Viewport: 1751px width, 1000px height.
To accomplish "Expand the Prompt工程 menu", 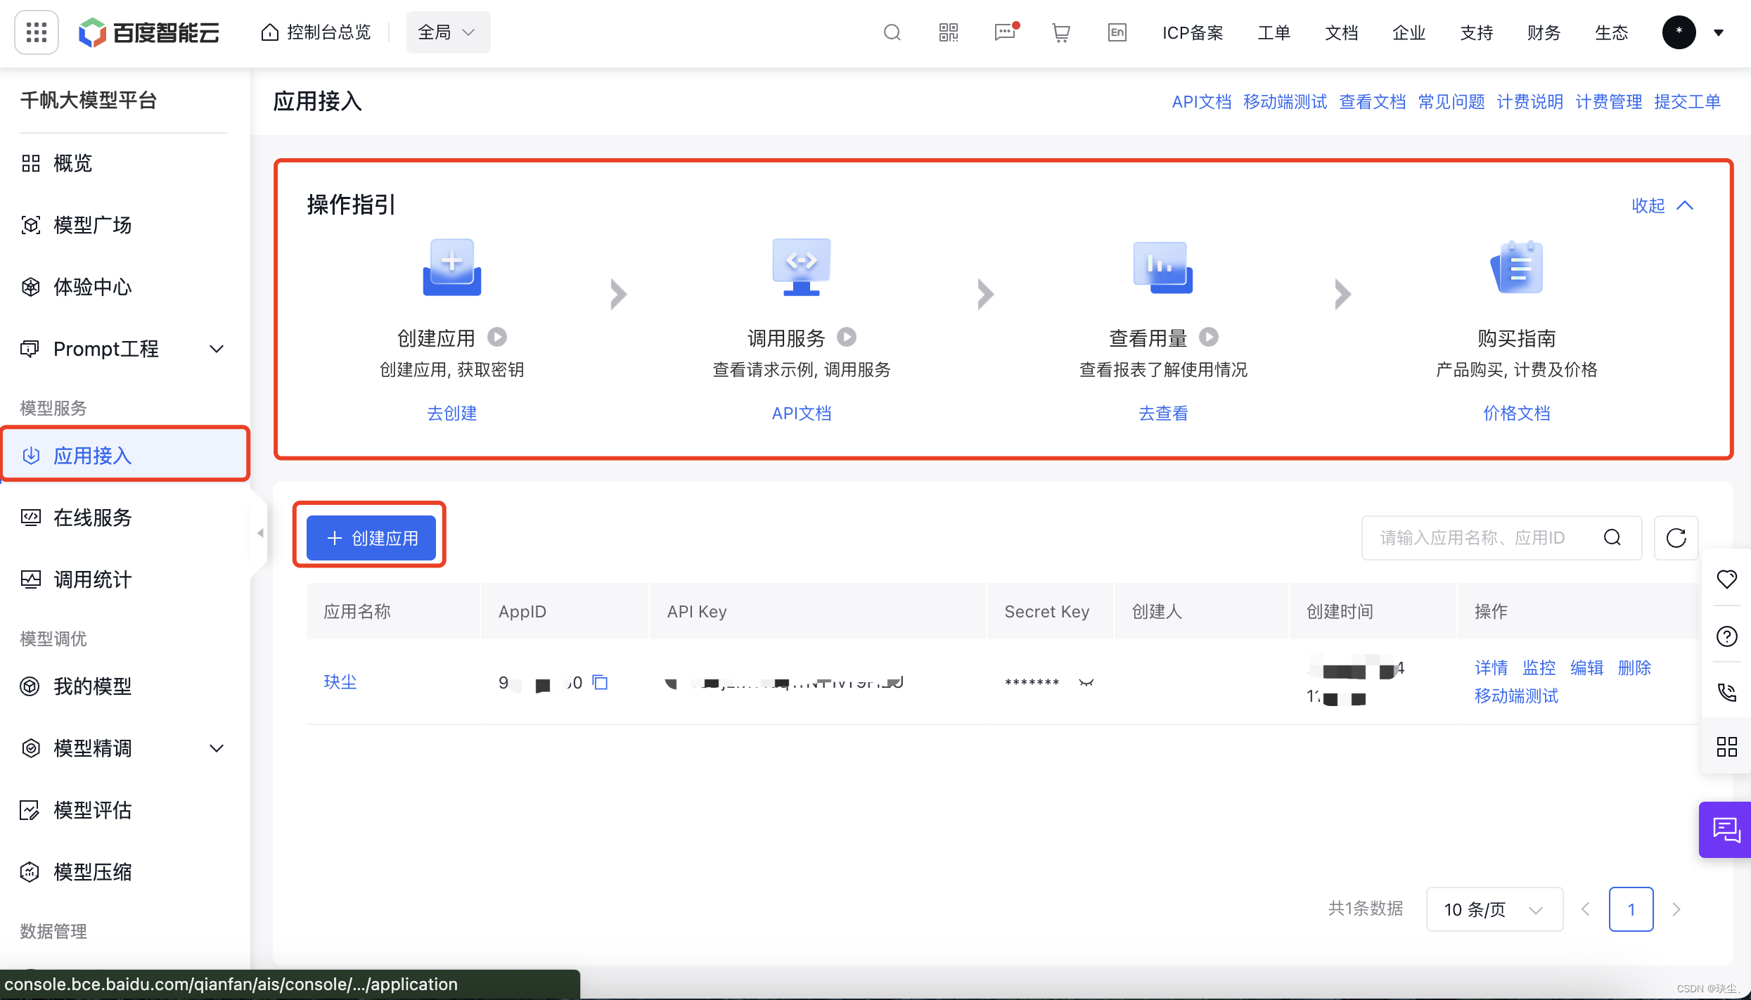I will tap(217, 349).
